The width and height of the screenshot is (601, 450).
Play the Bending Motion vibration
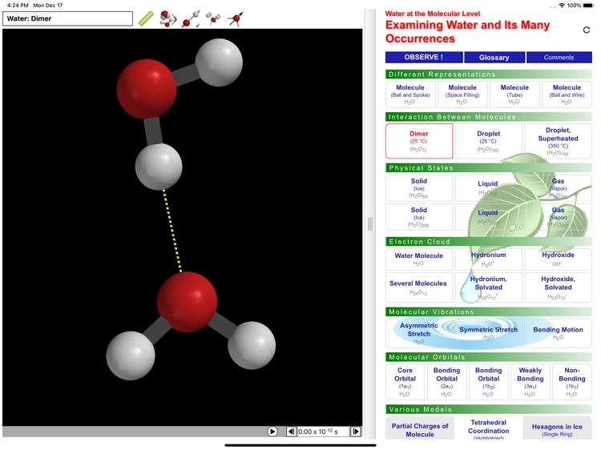pyautogui.click(x=558, y=333)
